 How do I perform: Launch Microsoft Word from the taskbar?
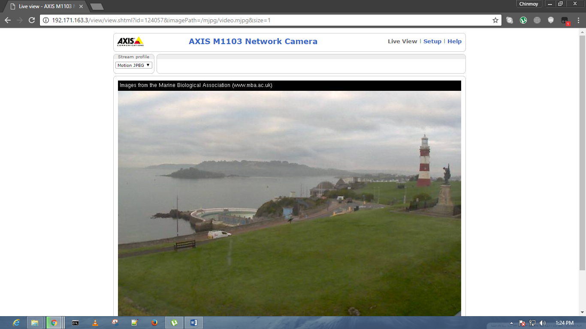tap(193, 323)
